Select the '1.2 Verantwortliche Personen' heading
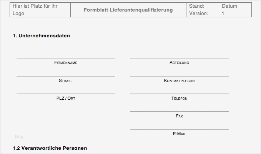 (50, 148)
